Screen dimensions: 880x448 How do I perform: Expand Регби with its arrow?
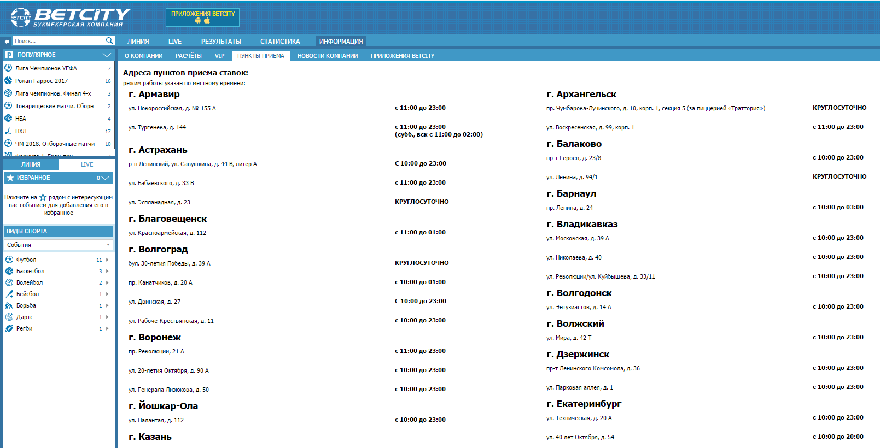(x=107, y=328)
